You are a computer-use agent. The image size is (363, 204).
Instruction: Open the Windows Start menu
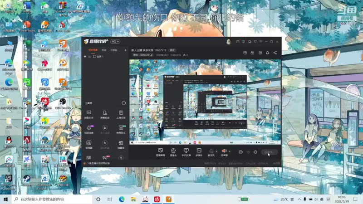click(x=5, y=199)
